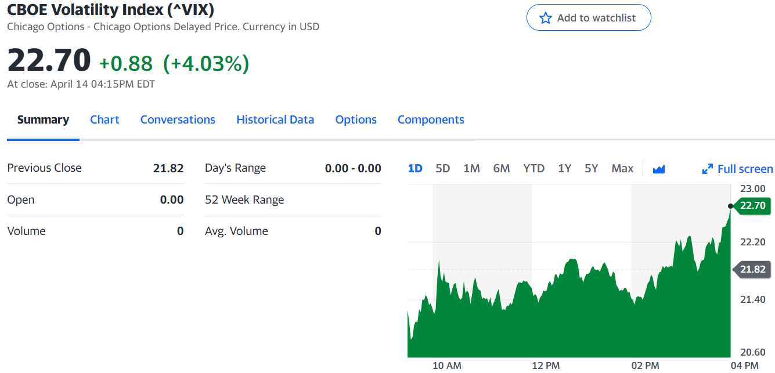This screenshot has width=775, height=373.
Task: Show the YTD chart range
Action: click(534, 168)
